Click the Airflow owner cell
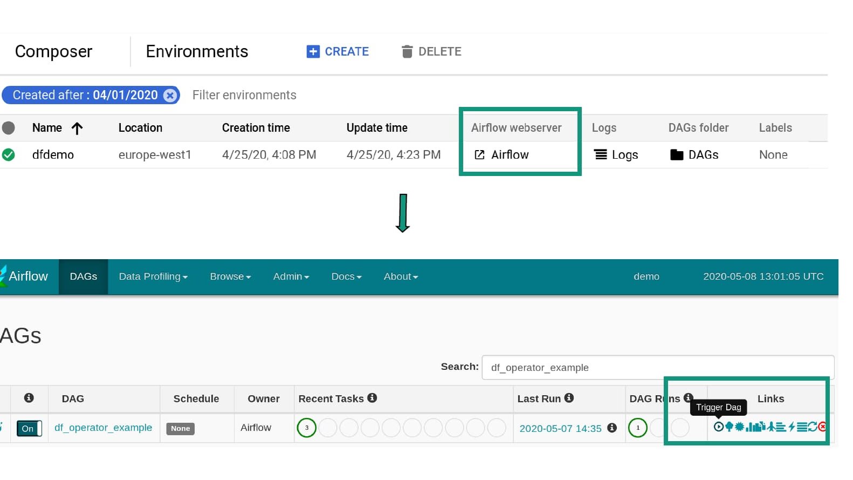This screenshot has width=853, height=480. (256, 428)
